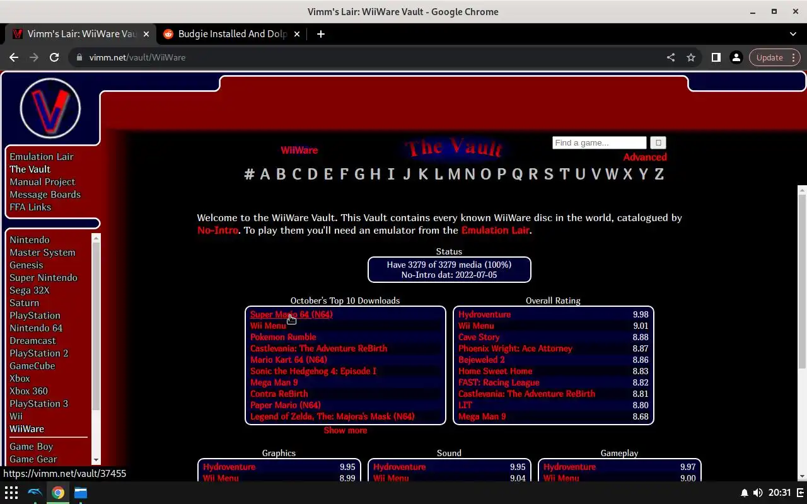Screen dimensions: 807x504
Task: Select GameCube in the systems list
Action: tap(32, 366)
